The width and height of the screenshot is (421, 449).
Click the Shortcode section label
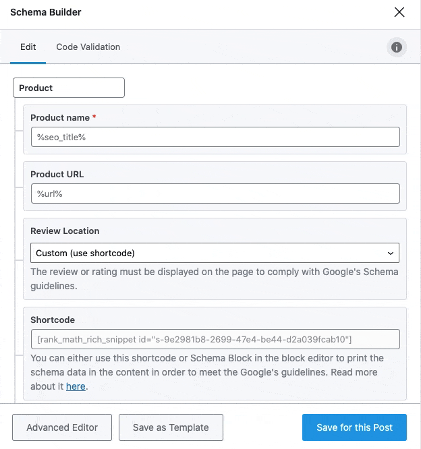pos(53,320)
